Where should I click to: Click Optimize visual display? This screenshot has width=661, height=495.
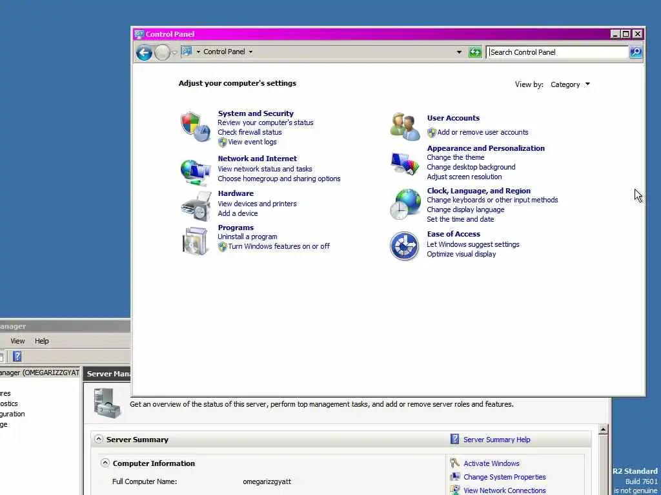coord(461,254)
